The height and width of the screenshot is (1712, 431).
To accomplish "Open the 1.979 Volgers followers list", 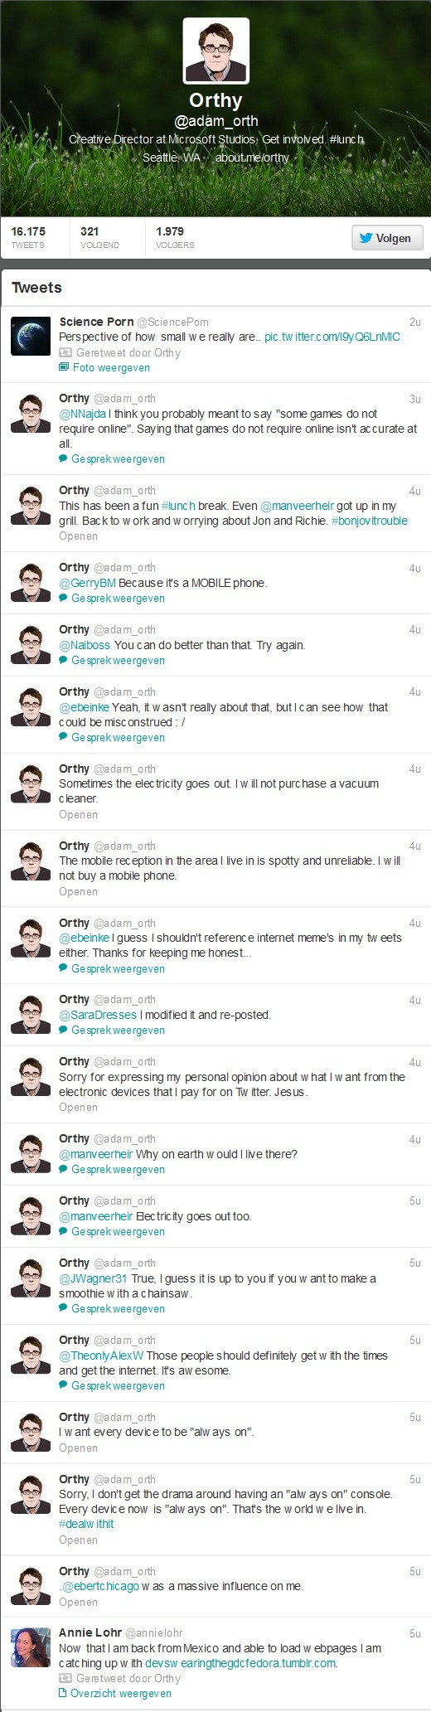I will [x=175, y=237].
